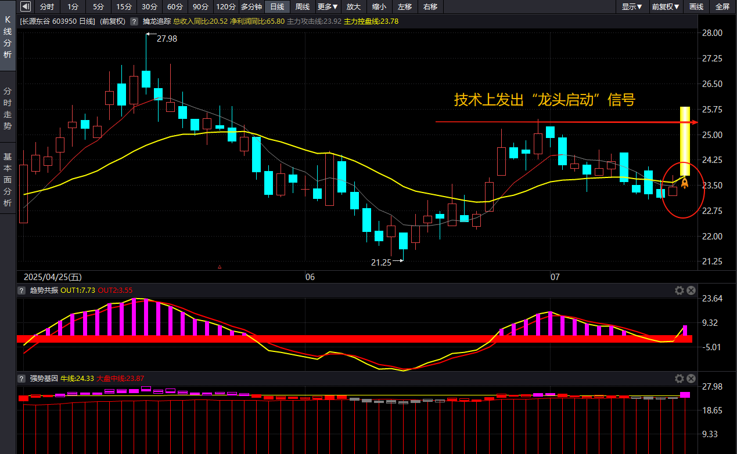Switch to 120分 minute period
The height and width of the screenshot is (454, 737).
(x=226, y=7)
